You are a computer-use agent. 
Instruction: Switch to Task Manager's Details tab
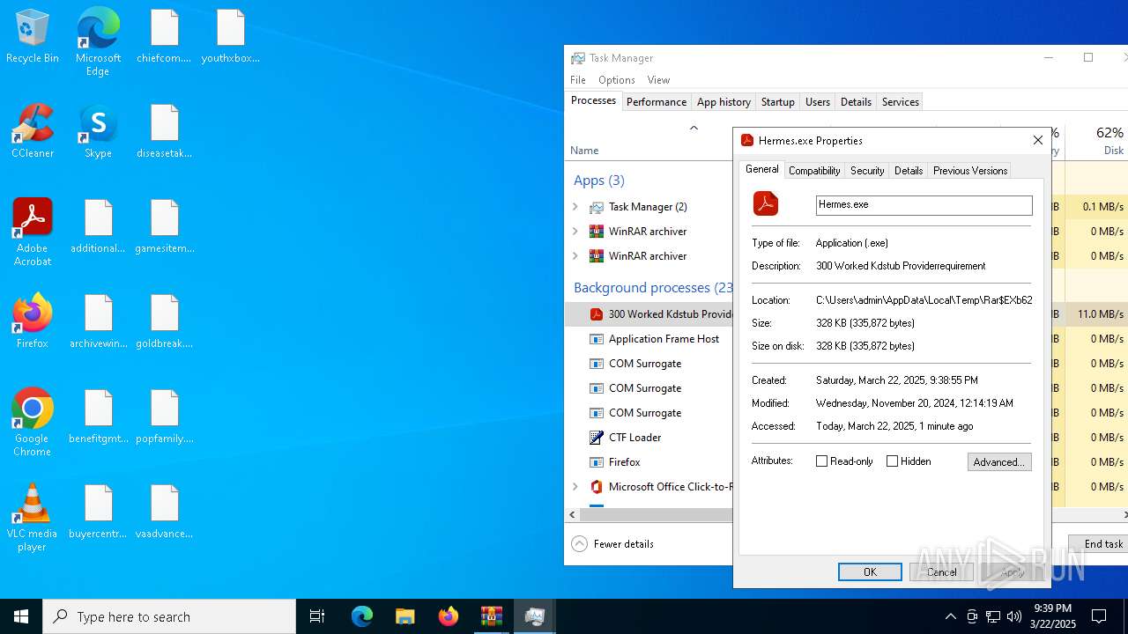pyautogui.click(x=856, y=102)
